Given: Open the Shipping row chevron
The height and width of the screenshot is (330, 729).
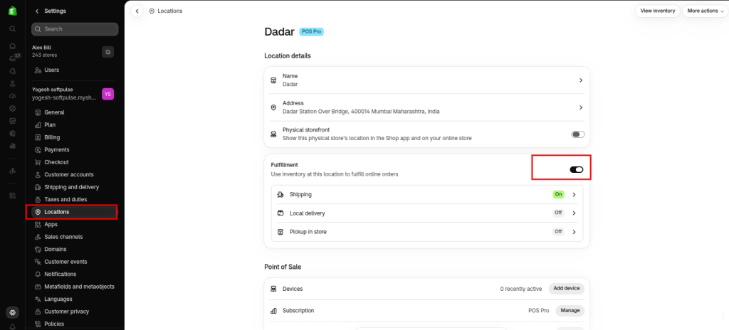Looking at the screenshot, I should [x=574, y=194].
